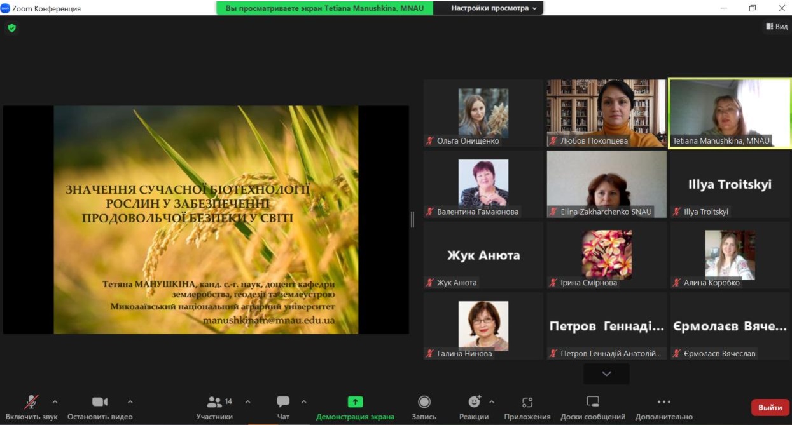The width and height of the screenshot is (792, 425).
Task: Show more participants with down chevron
Action: pyautogui.click(x=606, y=374)
